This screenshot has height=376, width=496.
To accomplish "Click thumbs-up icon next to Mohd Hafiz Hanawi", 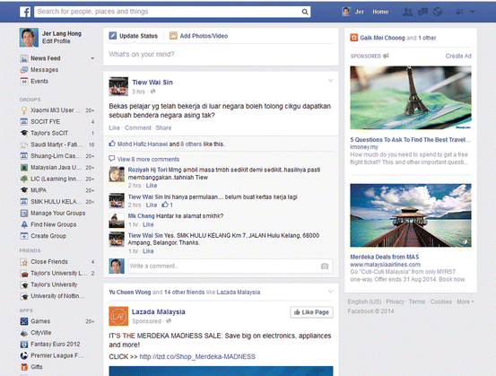I will point(112,144).
